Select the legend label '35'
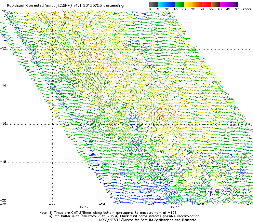This screenshot has height=222, width=253. point(211,9)
